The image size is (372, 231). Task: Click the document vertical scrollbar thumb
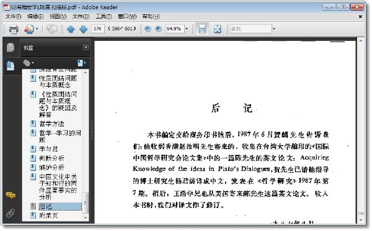361,214
